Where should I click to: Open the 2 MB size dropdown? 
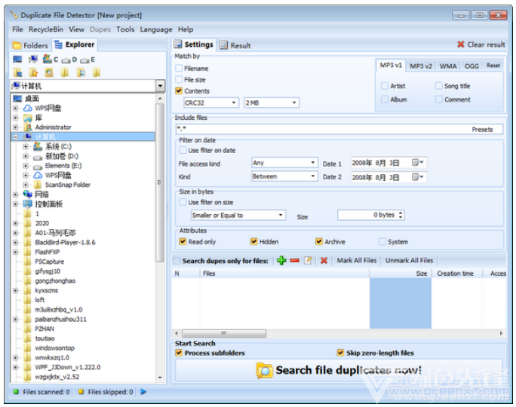(x=272, y=103)
